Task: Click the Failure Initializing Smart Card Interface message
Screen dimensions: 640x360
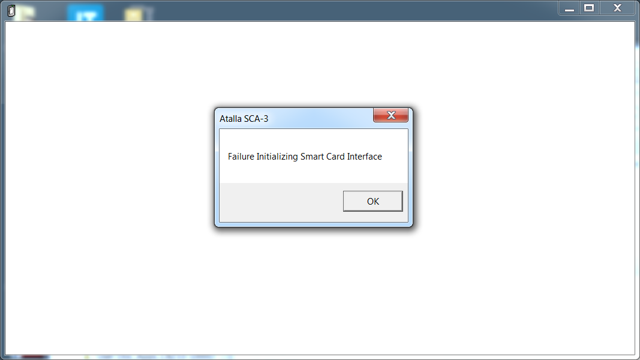Action: [305, 157]
